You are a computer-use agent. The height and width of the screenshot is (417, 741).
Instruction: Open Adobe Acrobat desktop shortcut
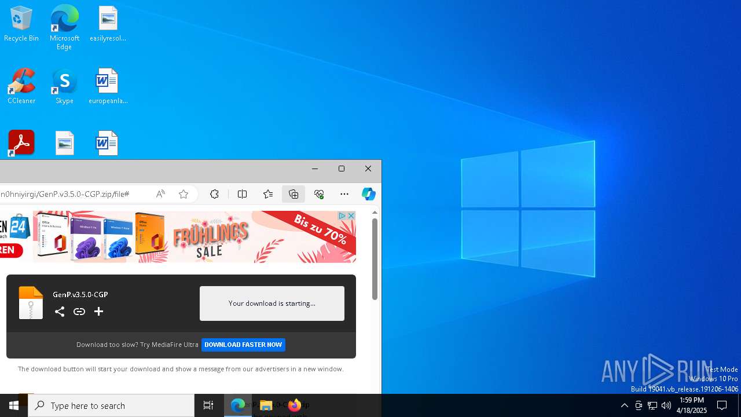pyautogui.click(x=21, y=143)
